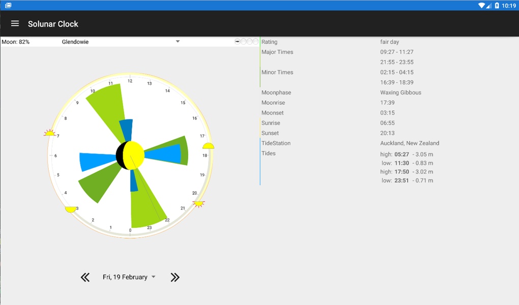Click the Auckland, New Zealand tide station
Image resolution: width=519 pixels, height=305 pixels.
tap(410, 143)
